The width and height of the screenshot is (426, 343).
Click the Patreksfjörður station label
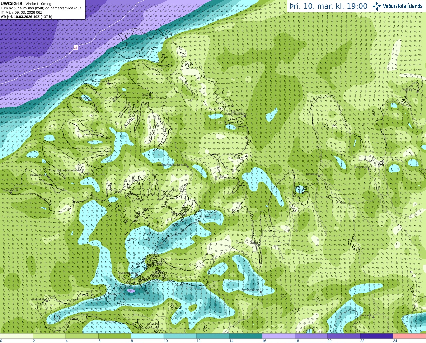tap(39, 175)
